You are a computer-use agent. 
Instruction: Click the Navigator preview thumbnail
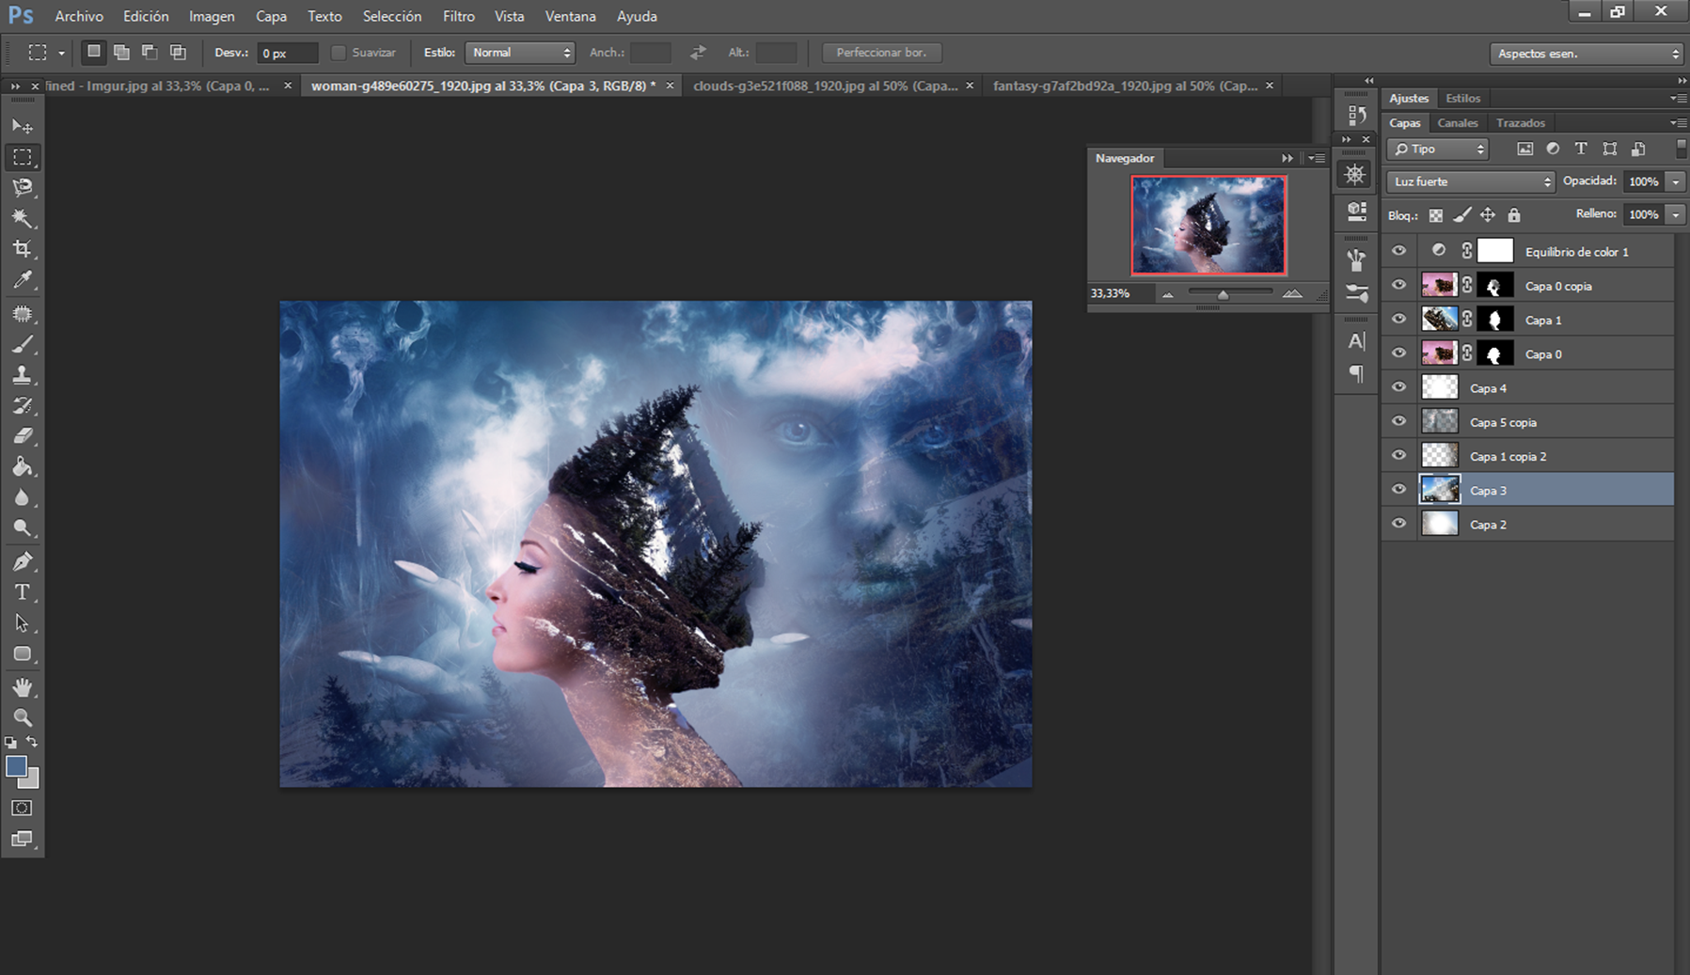tap(1208, 226)
